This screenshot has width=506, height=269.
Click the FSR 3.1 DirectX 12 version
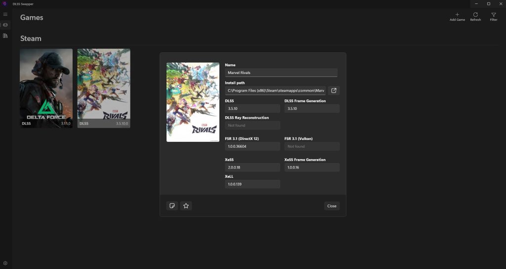[x=252, y=146]
